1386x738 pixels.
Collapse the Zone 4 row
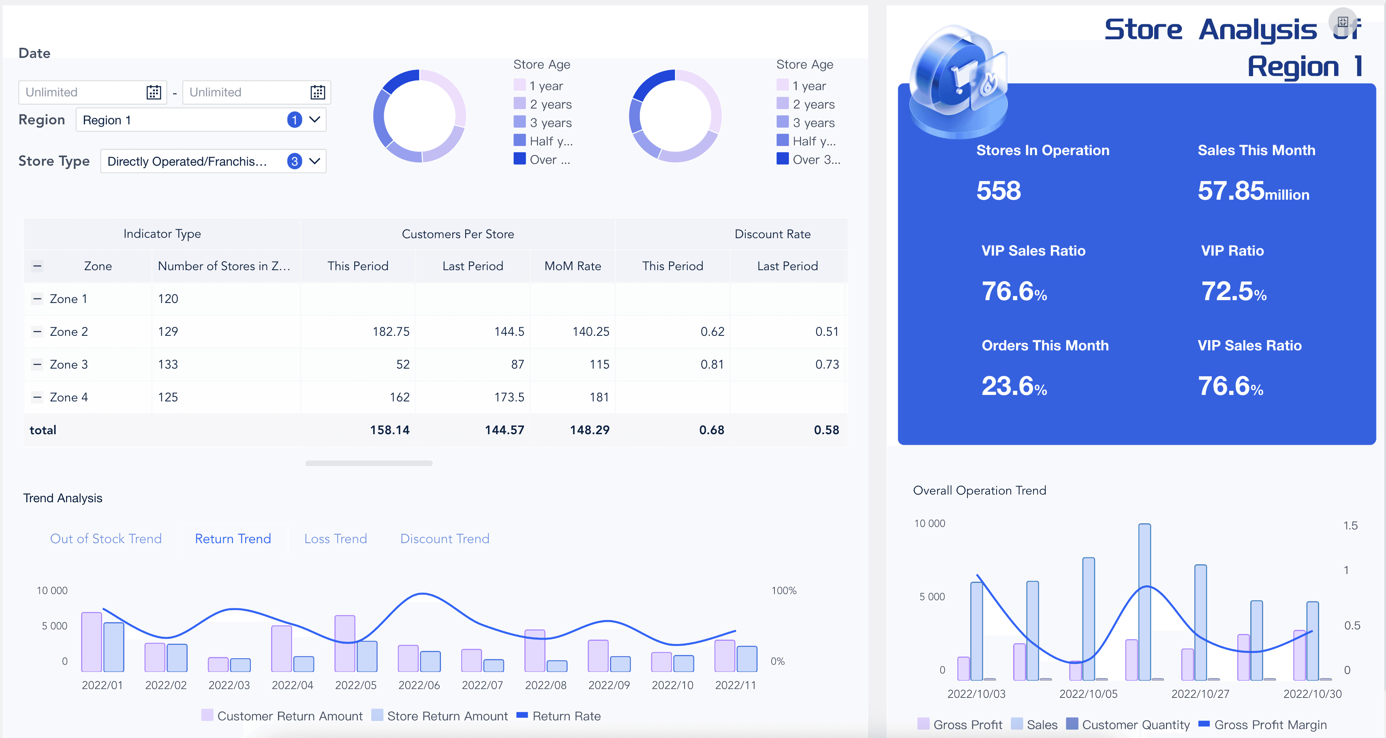click(37, 397)
